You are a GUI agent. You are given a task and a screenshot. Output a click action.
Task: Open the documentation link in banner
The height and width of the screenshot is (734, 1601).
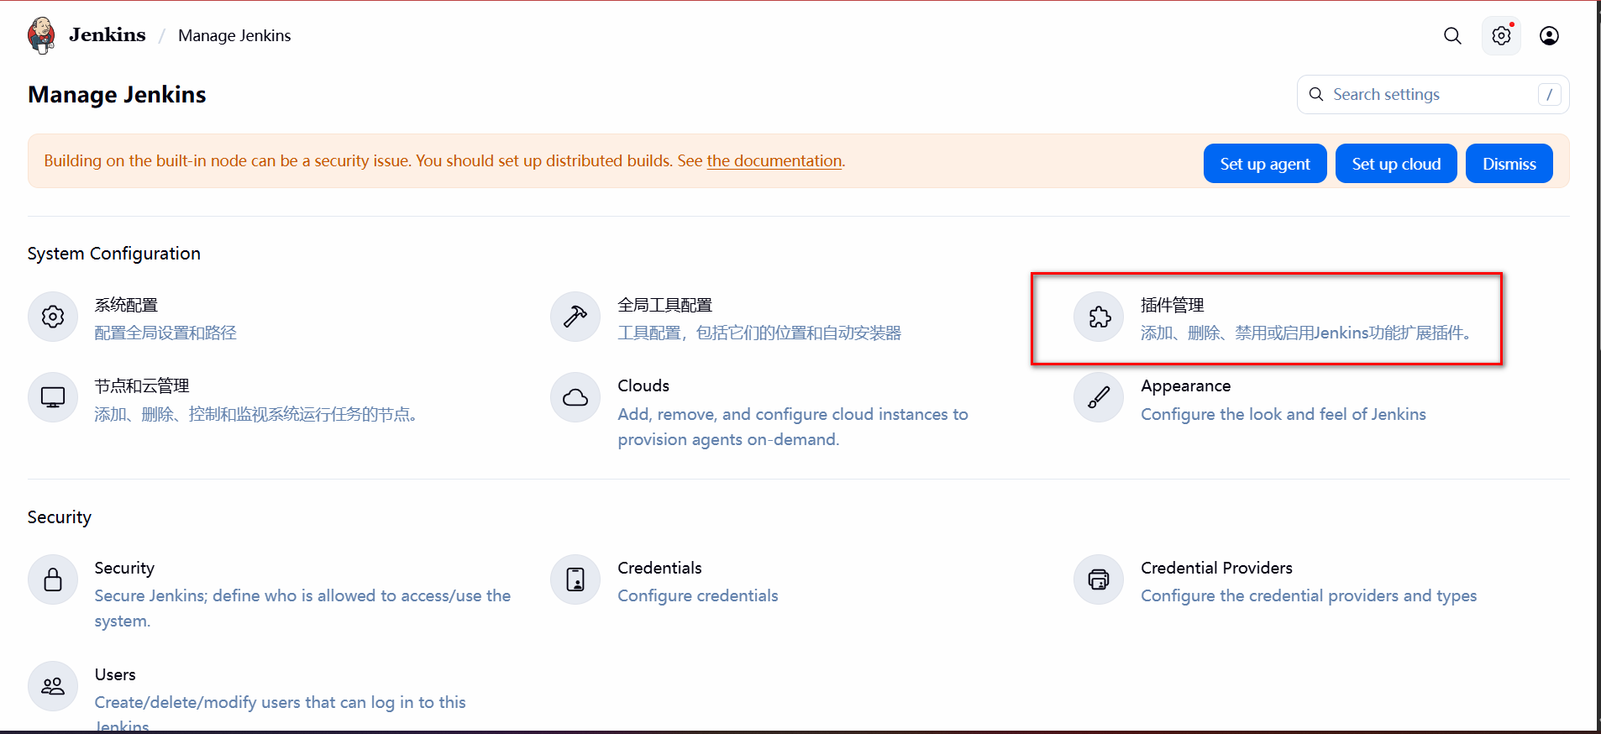tap(774, 160)
